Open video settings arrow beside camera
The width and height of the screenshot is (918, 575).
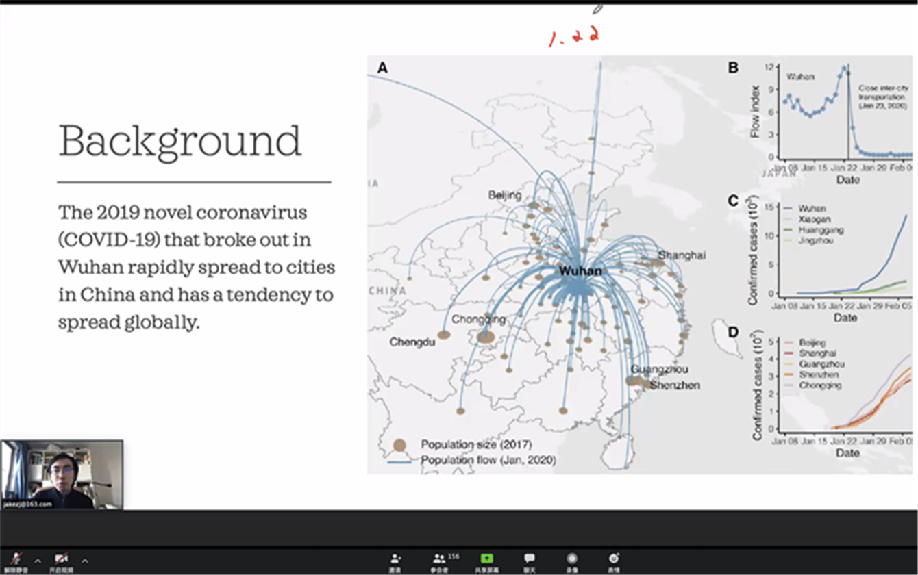[85, 560]
